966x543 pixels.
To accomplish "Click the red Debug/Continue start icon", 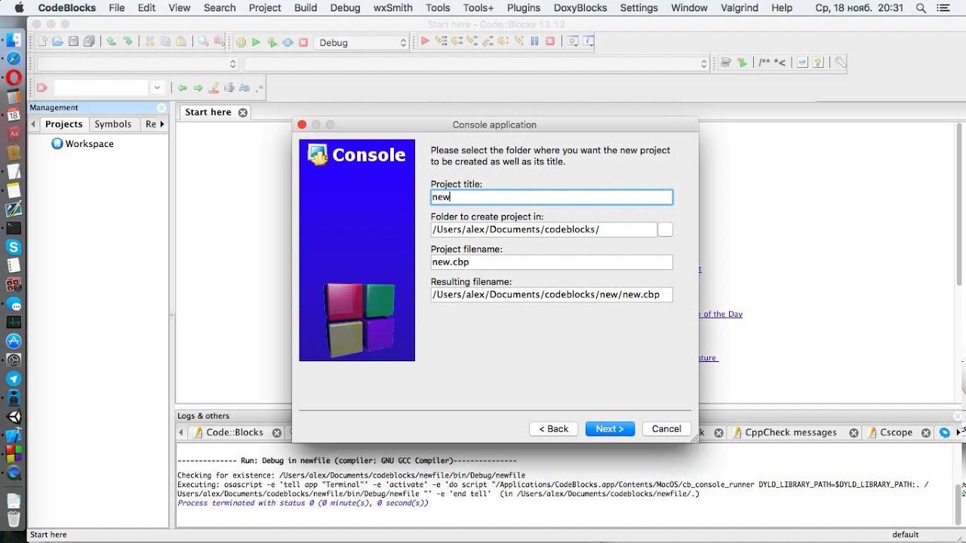I will [426, 41].
